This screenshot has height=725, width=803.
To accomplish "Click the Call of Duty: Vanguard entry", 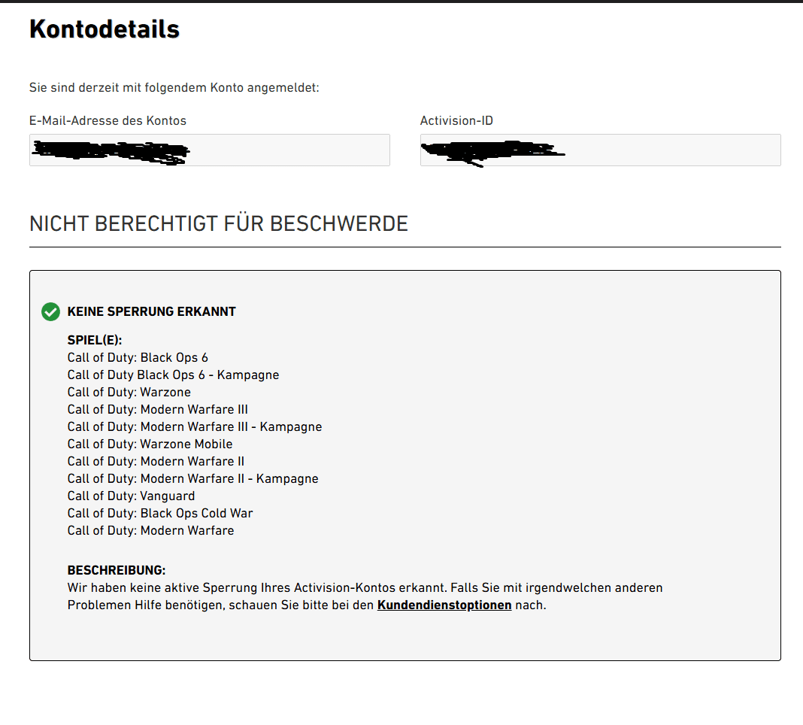I will coord(131,496).
